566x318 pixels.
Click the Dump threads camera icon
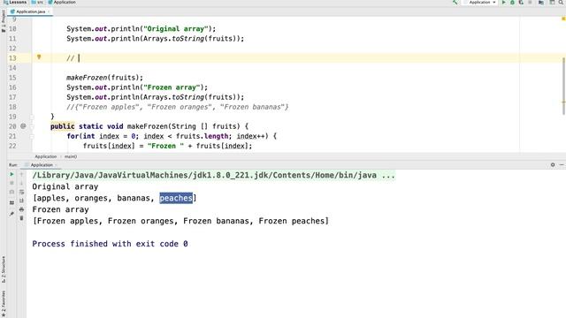coord(11,193)
